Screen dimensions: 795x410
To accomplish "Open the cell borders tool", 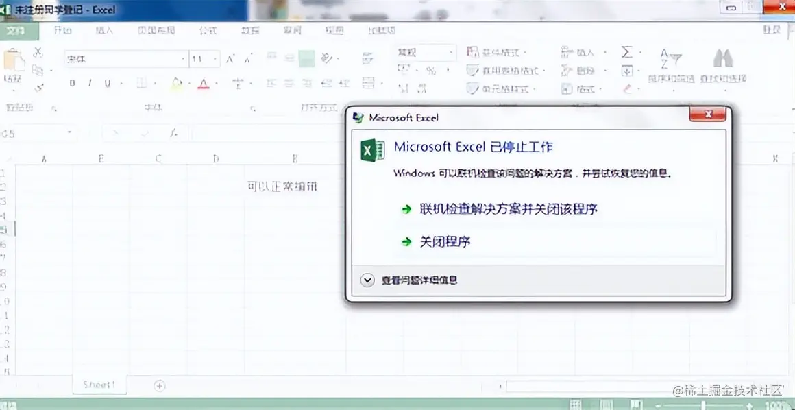I will 142,83.
